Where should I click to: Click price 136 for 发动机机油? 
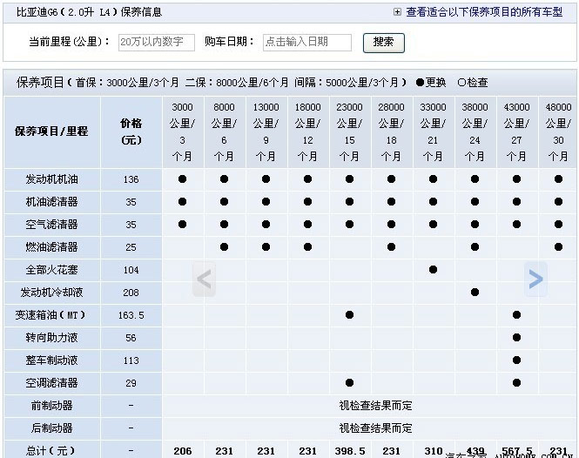coord(131,179)
